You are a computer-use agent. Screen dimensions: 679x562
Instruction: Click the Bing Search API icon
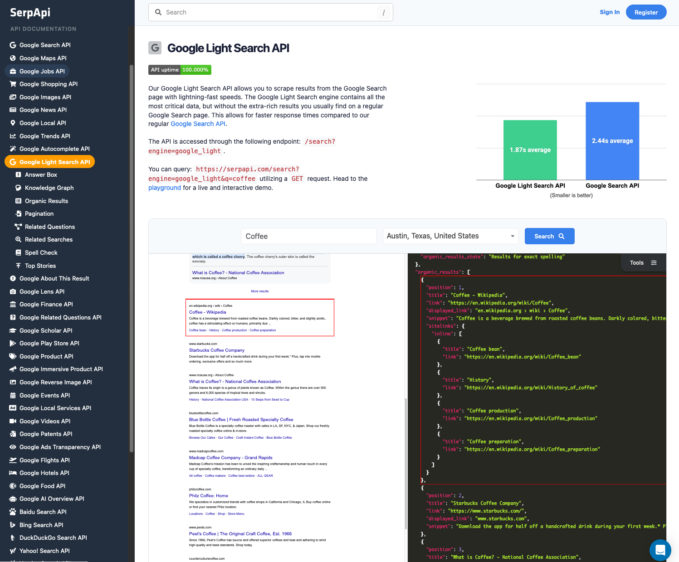tap(13, 525)
